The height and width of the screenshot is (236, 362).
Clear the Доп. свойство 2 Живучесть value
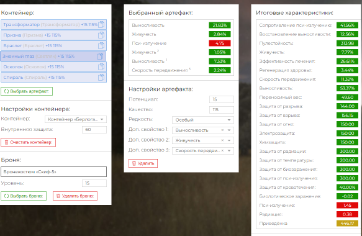(x=222, y=140)
